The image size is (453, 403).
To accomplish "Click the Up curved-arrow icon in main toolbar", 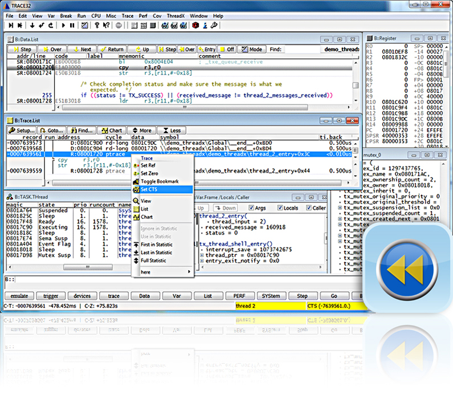I will click(51, 26).
